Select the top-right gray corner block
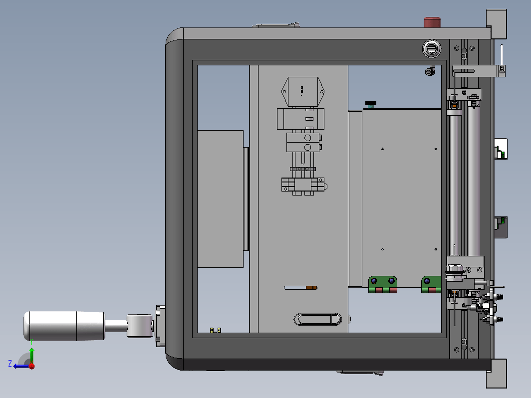The width and height of the screenshot is (531, 398). coord(497,24)
